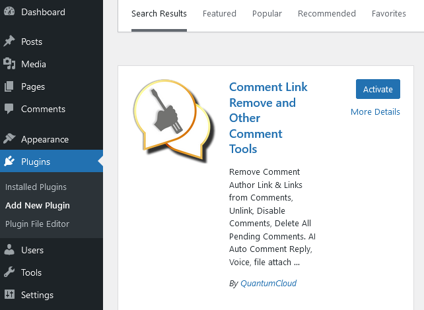Image resolution: width=424 pixels, height=310 pixels.
Task: Click the Users person icon
Action: click(9, 250)
